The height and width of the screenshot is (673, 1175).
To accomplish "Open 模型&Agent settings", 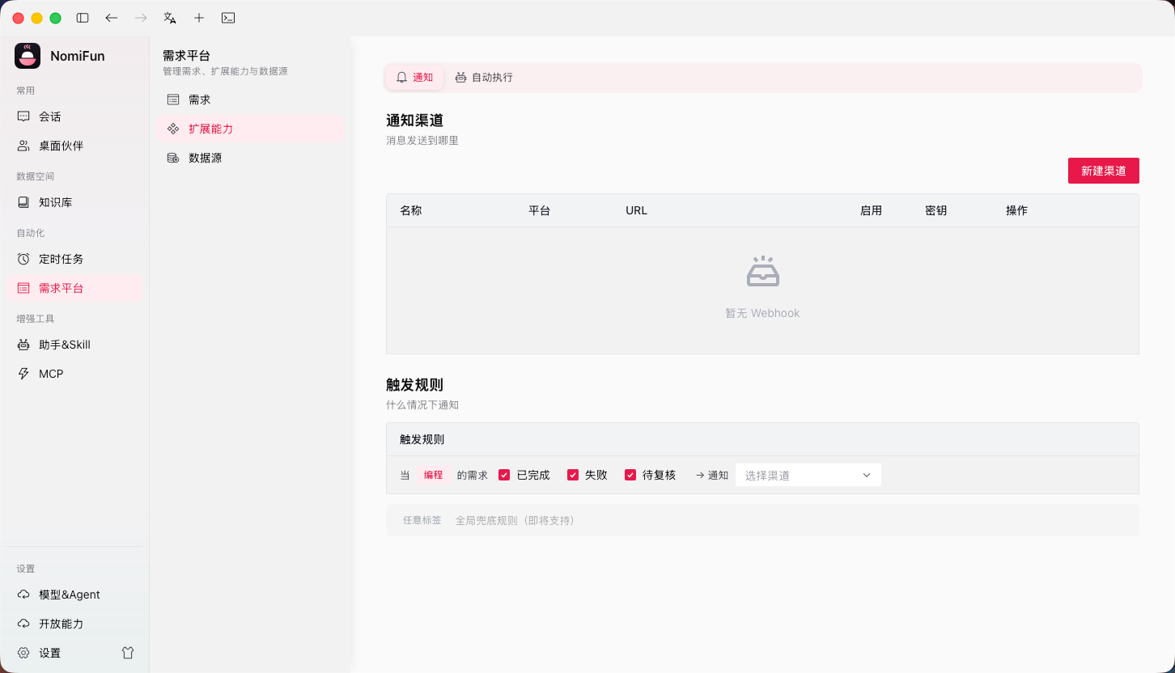I will pyautogui.click(x=74, y=595).
